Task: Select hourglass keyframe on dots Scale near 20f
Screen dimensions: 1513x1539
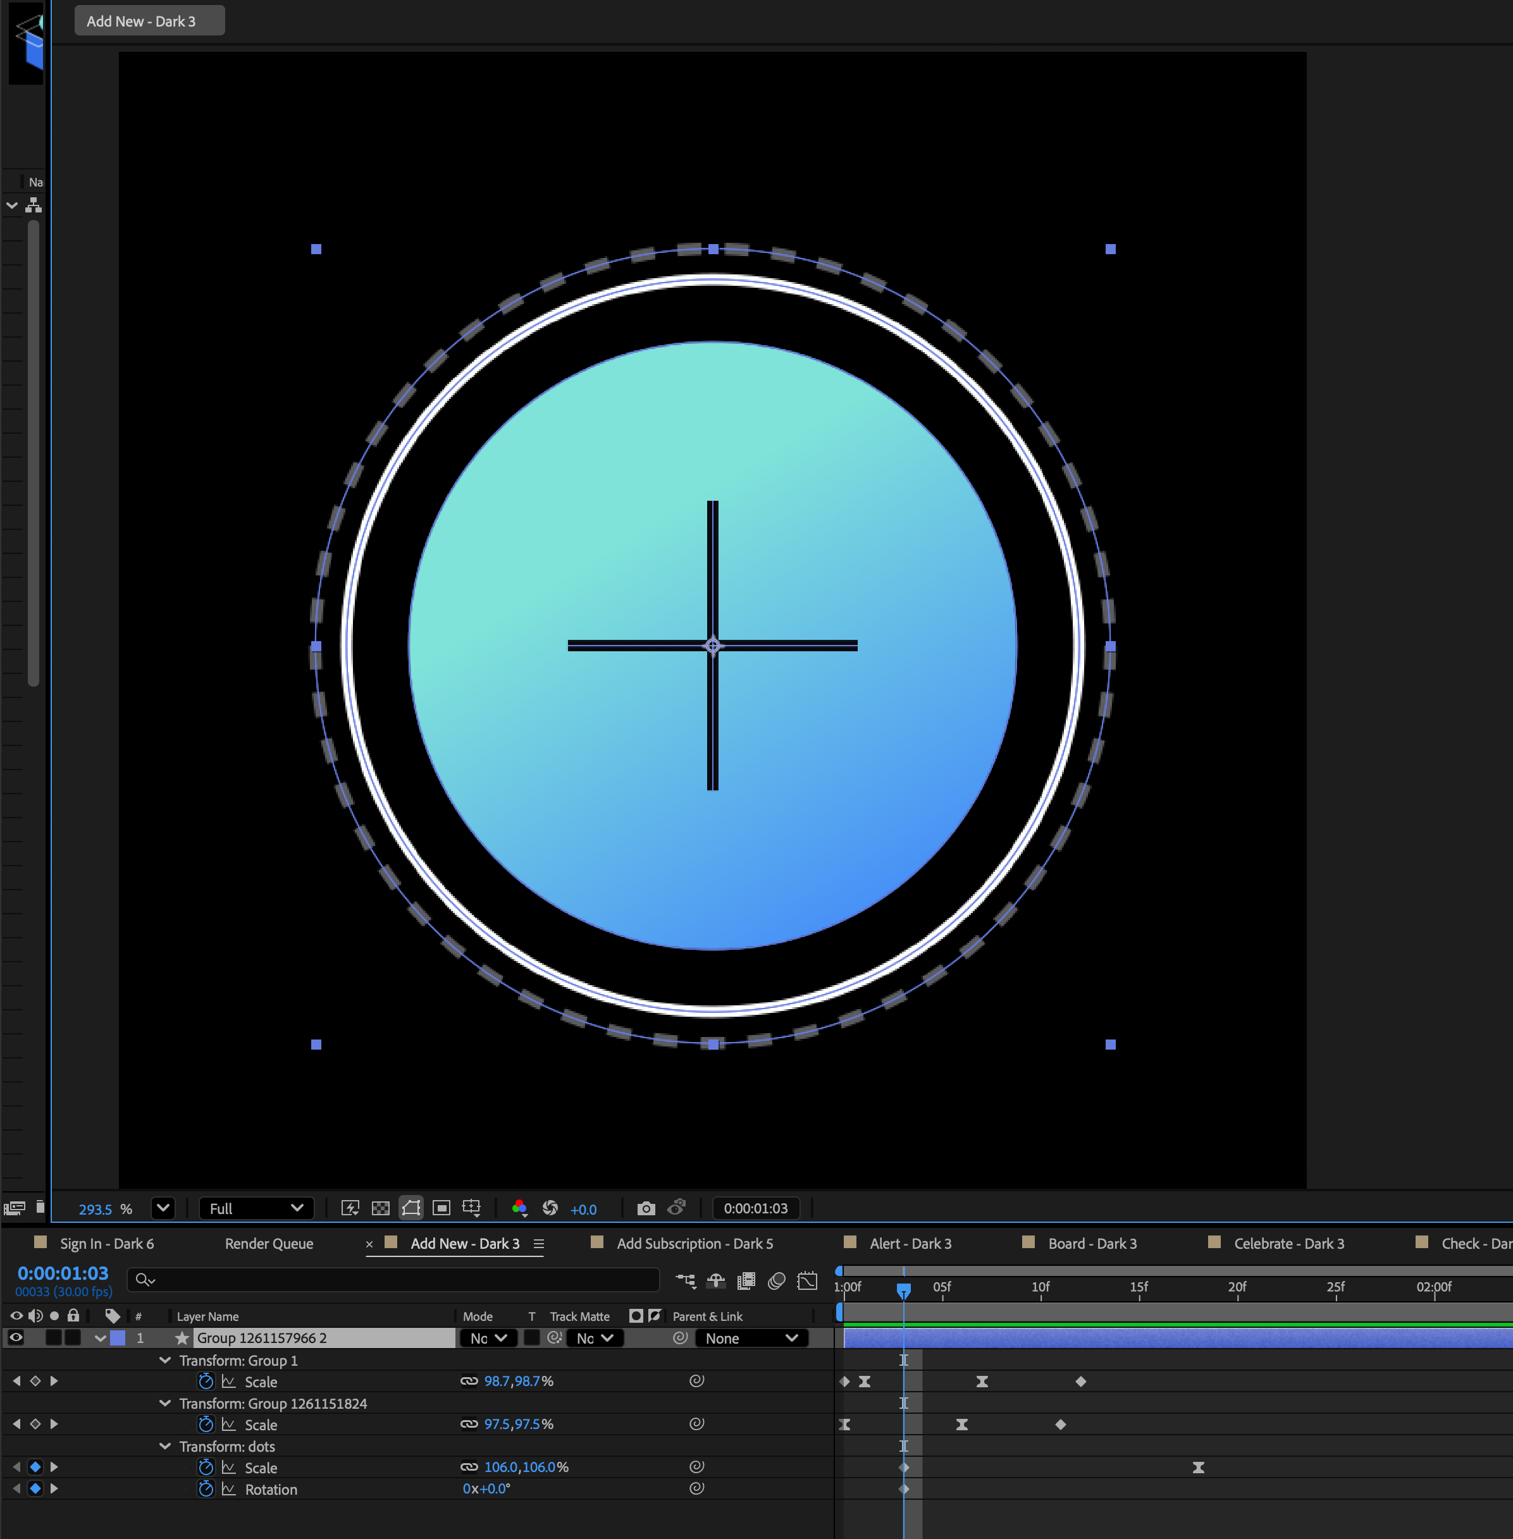Action: click(x=1199, y=1468)
